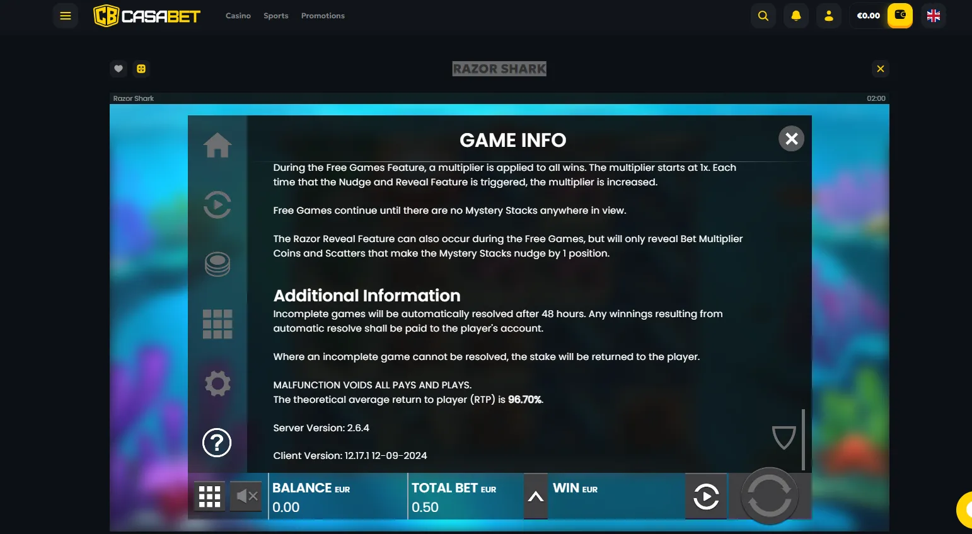Open the search icon in the header
The image size is (972, 534).
(x=763, y=16)
